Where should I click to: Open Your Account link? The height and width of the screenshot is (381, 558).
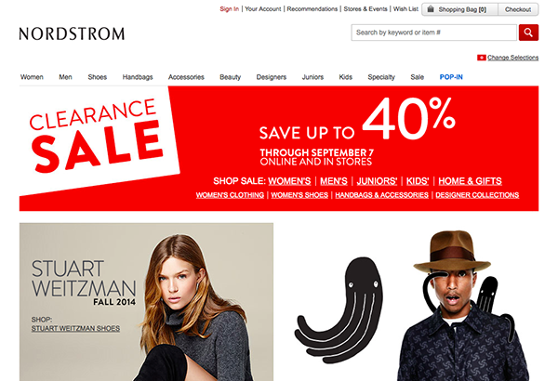(x=263, y=9)
